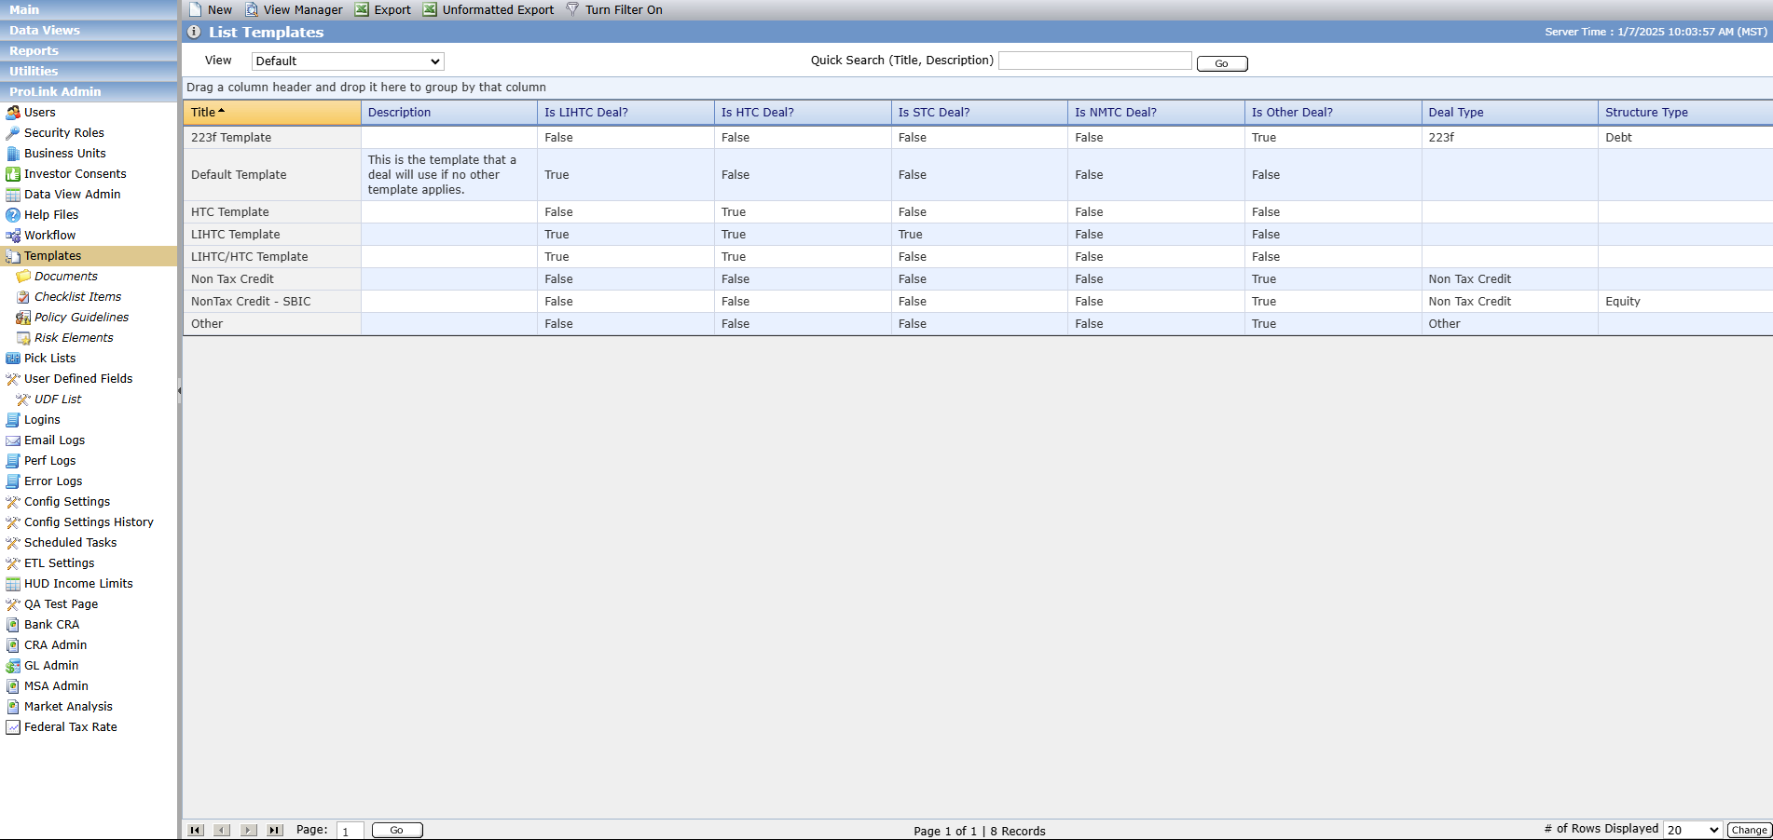This screenshot has width=1773, height=840.
Task: Open ETL Settings sidebar item
Action: tap(59, 563)
